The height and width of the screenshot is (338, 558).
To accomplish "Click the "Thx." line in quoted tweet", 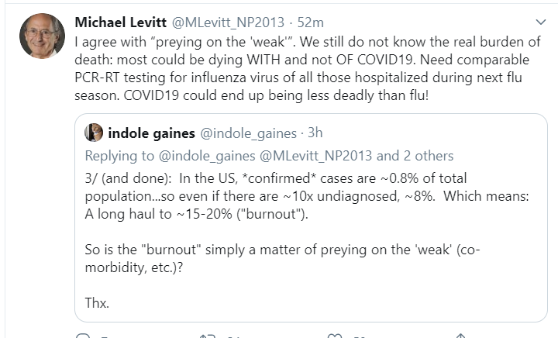I will (98, 303).
